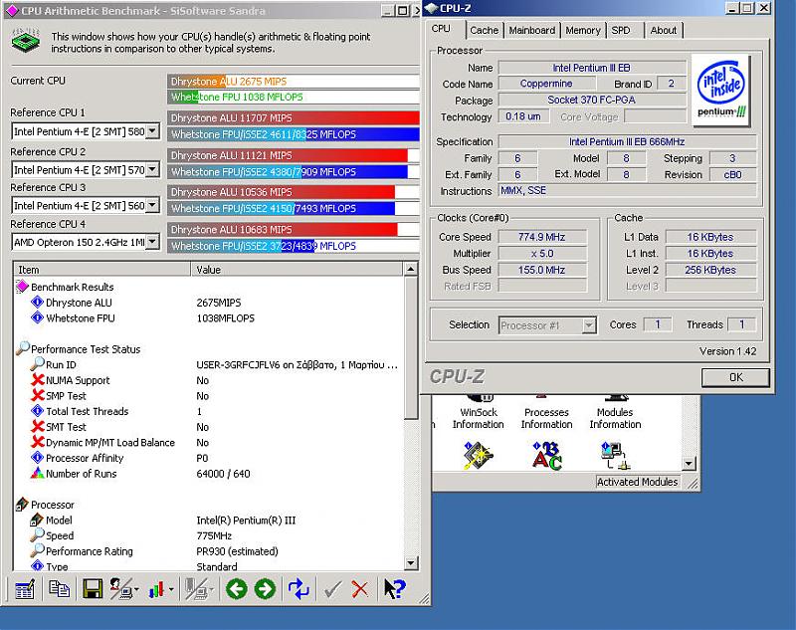Screen dimensions: 796x630
Task: Click the CPU-Z title bar icon
Action: point(432,8)
